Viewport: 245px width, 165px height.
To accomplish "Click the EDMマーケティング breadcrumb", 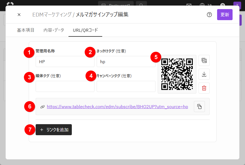I will click(52, 15).
